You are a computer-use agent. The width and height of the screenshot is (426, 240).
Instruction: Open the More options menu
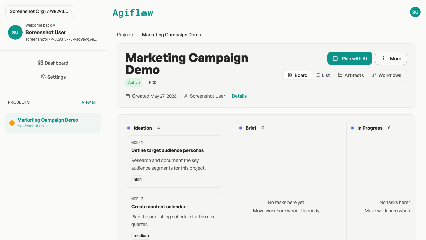coord(391,58)
